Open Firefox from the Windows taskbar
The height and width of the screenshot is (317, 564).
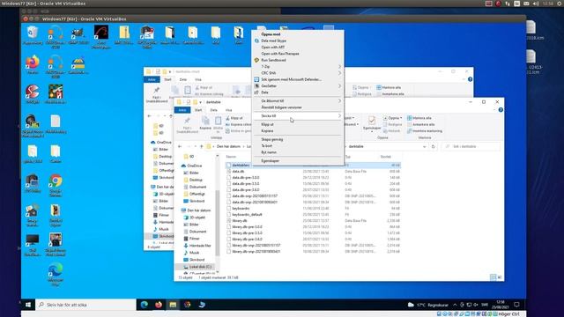[x=159, y=305]
